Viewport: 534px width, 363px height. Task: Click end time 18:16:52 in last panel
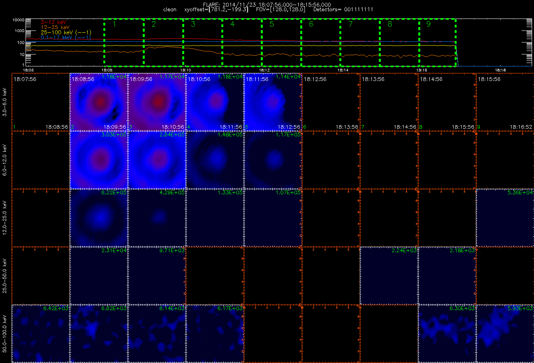click(x=521, y=127)
